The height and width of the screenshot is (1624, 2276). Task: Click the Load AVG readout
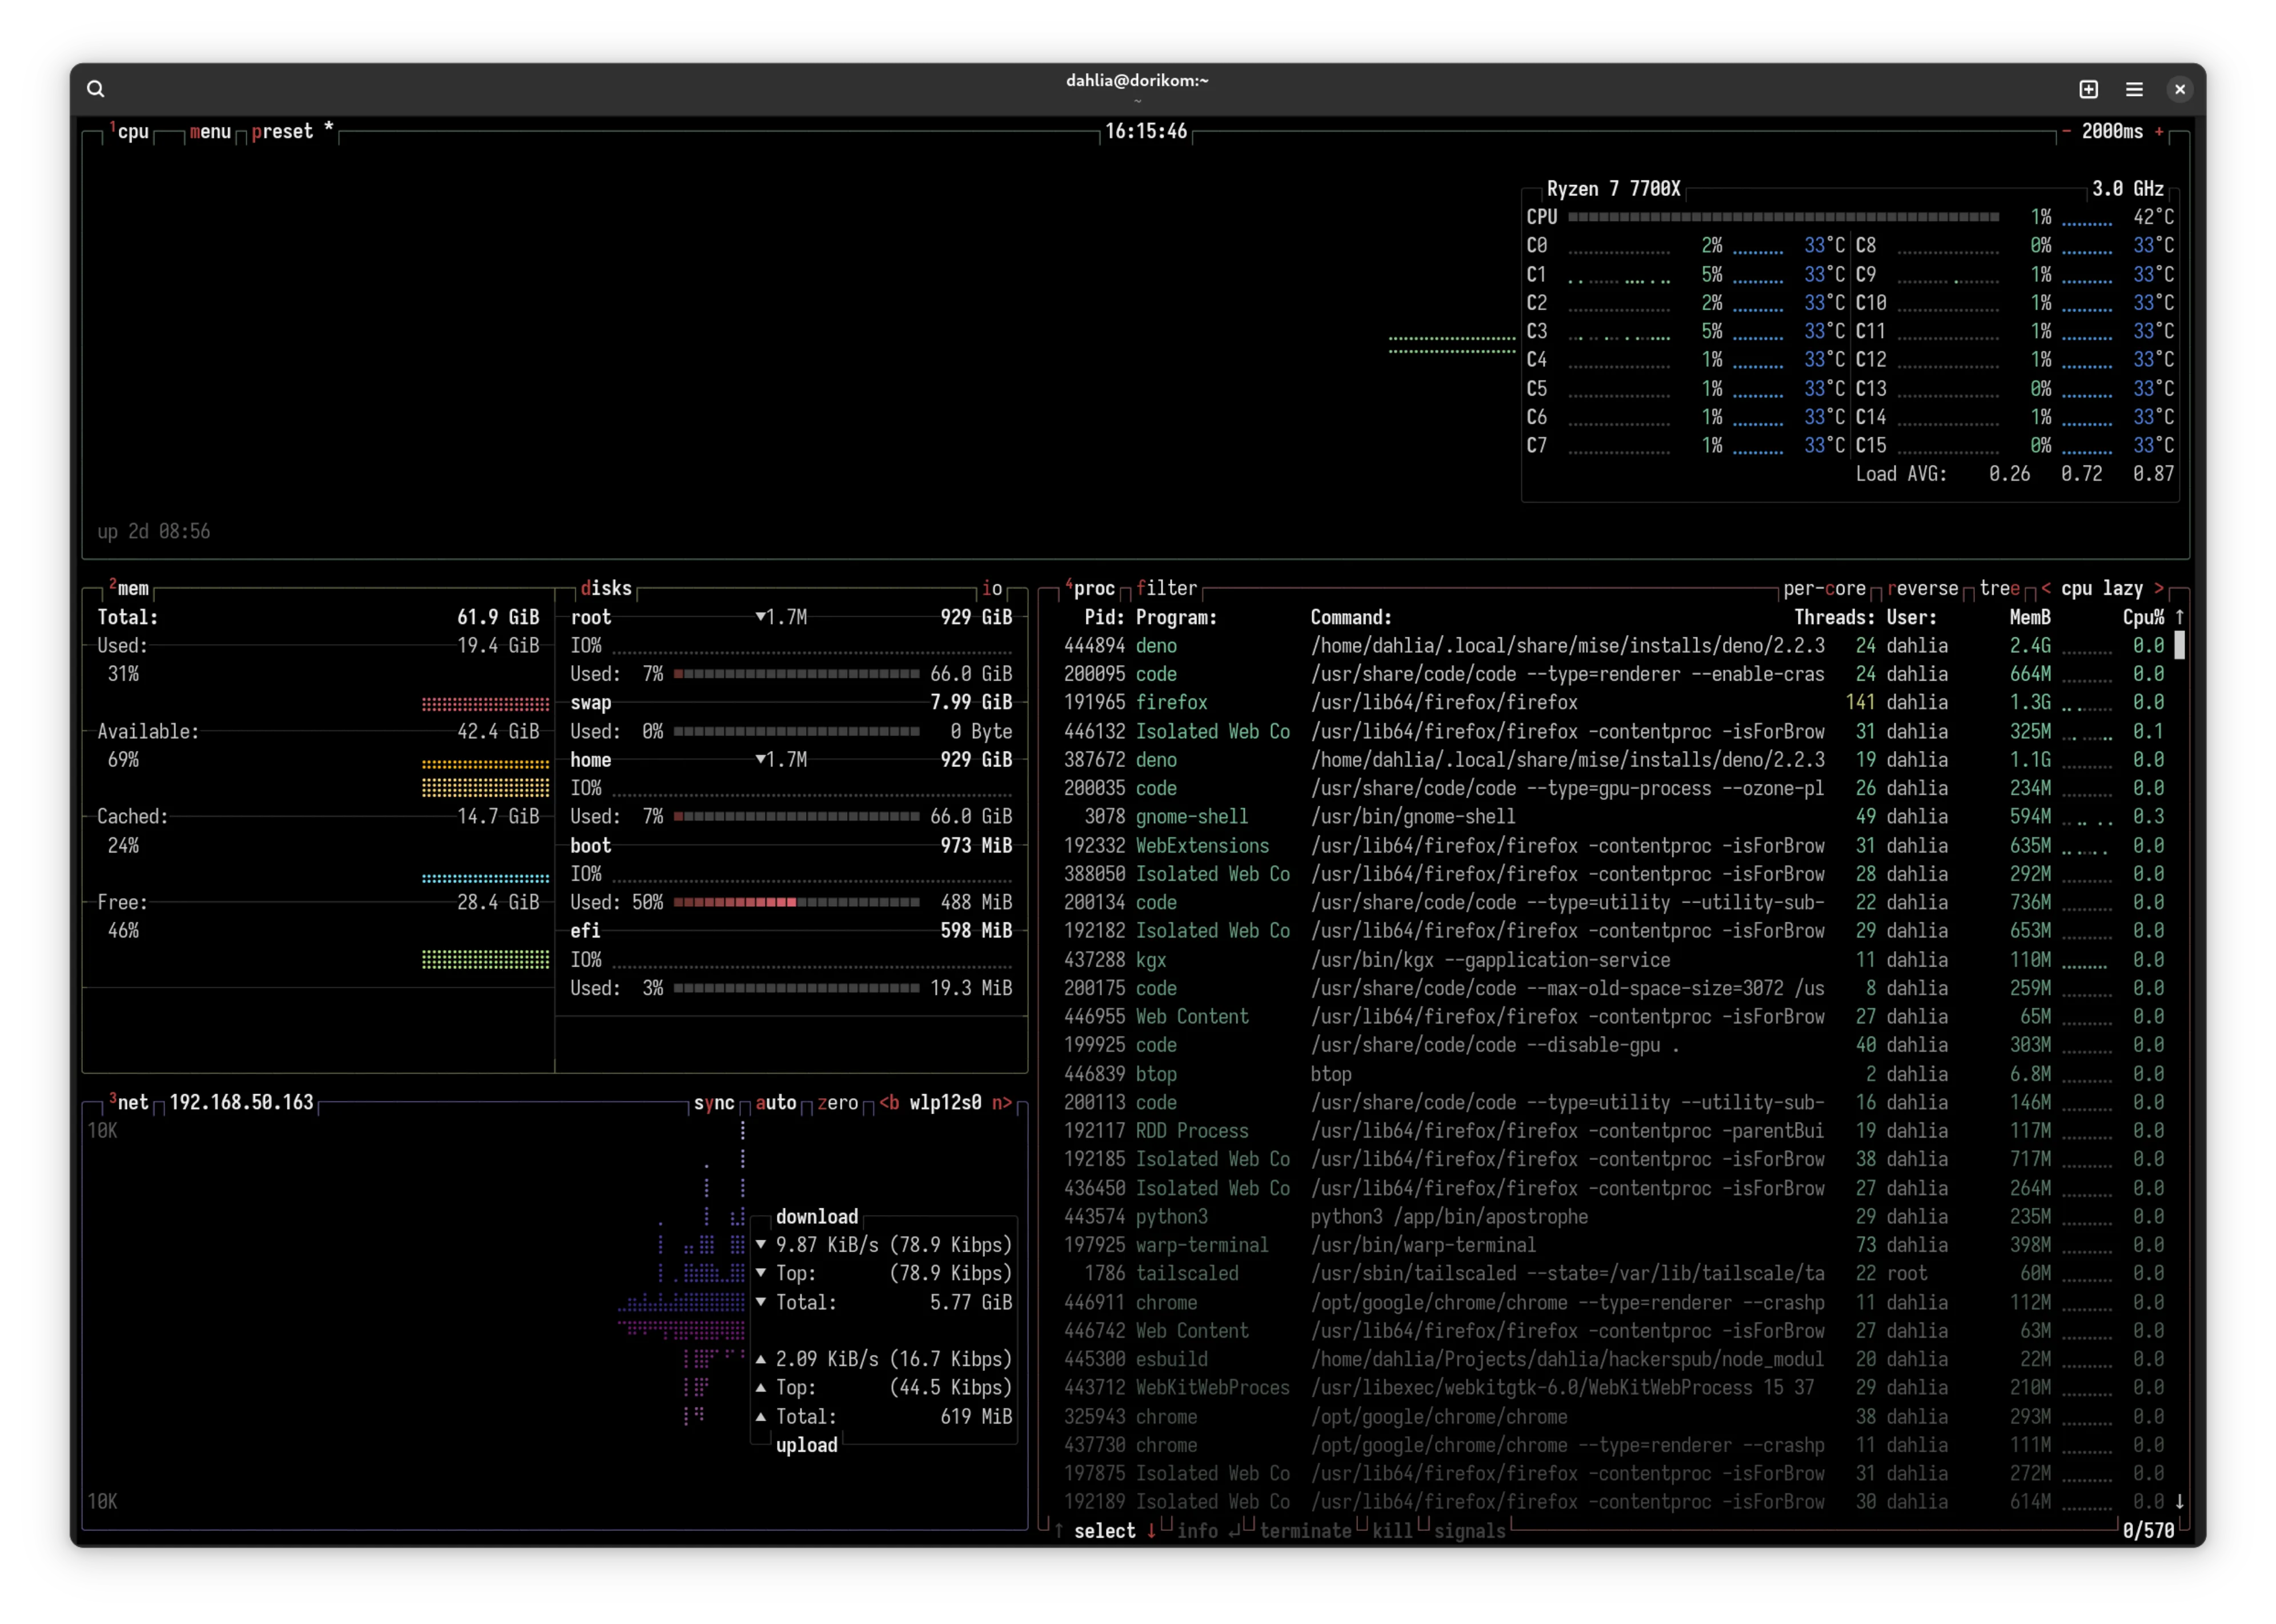[x=2014, y=474]
